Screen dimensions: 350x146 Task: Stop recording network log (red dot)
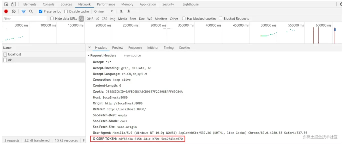(6, 11)
